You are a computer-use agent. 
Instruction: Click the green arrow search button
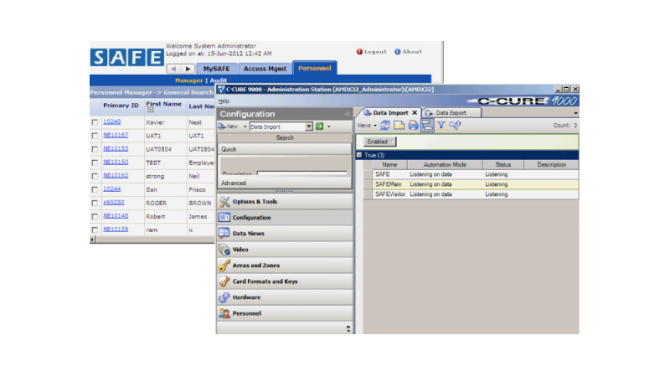319,127
